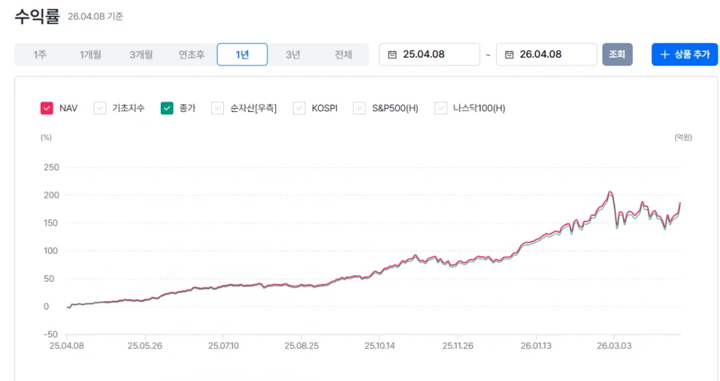Click the 150 y-axis value
The width and height of the screenshot is (720, 381).
(51, 223)
